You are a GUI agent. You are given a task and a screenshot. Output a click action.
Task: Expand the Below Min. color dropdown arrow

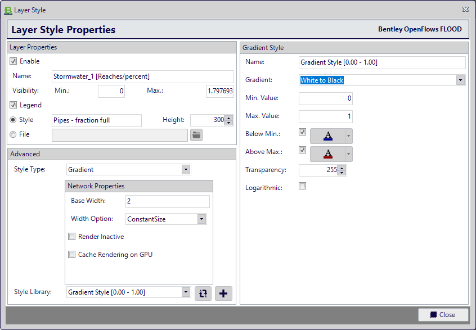(349, 136)
